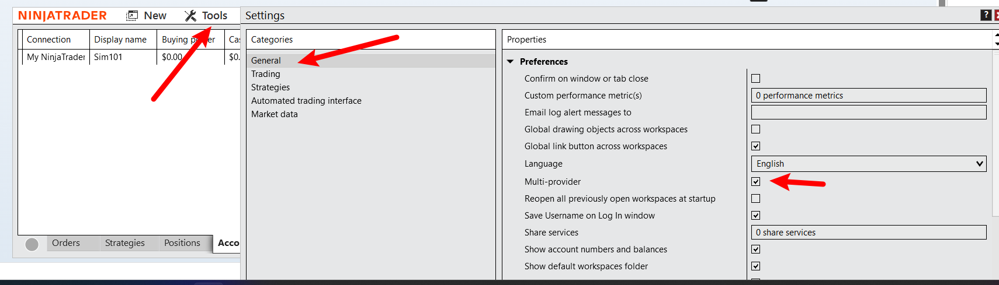Click the NinjaTrader logo

coord(63,16)
